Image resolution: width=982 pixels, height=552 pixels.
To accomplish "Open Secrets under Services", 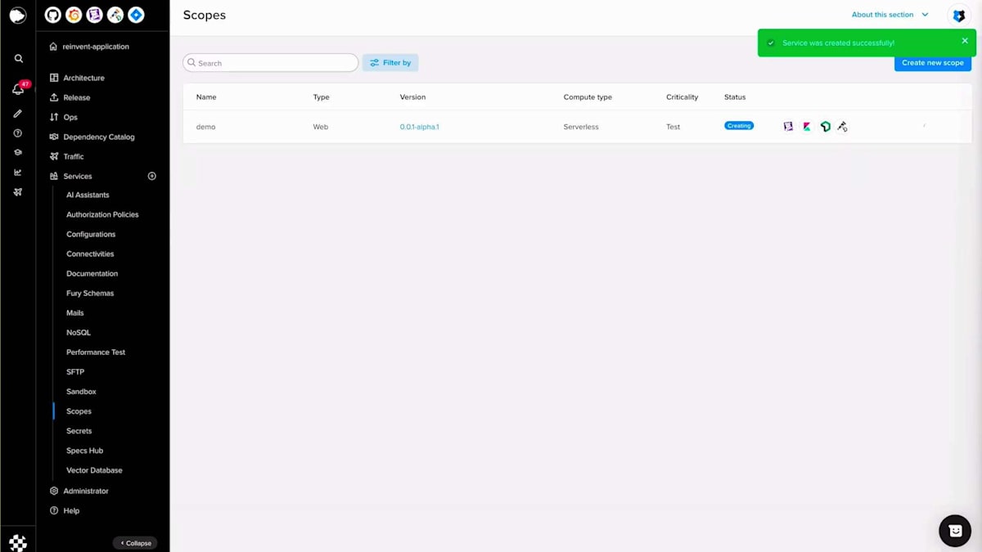I will click(79, 431).
